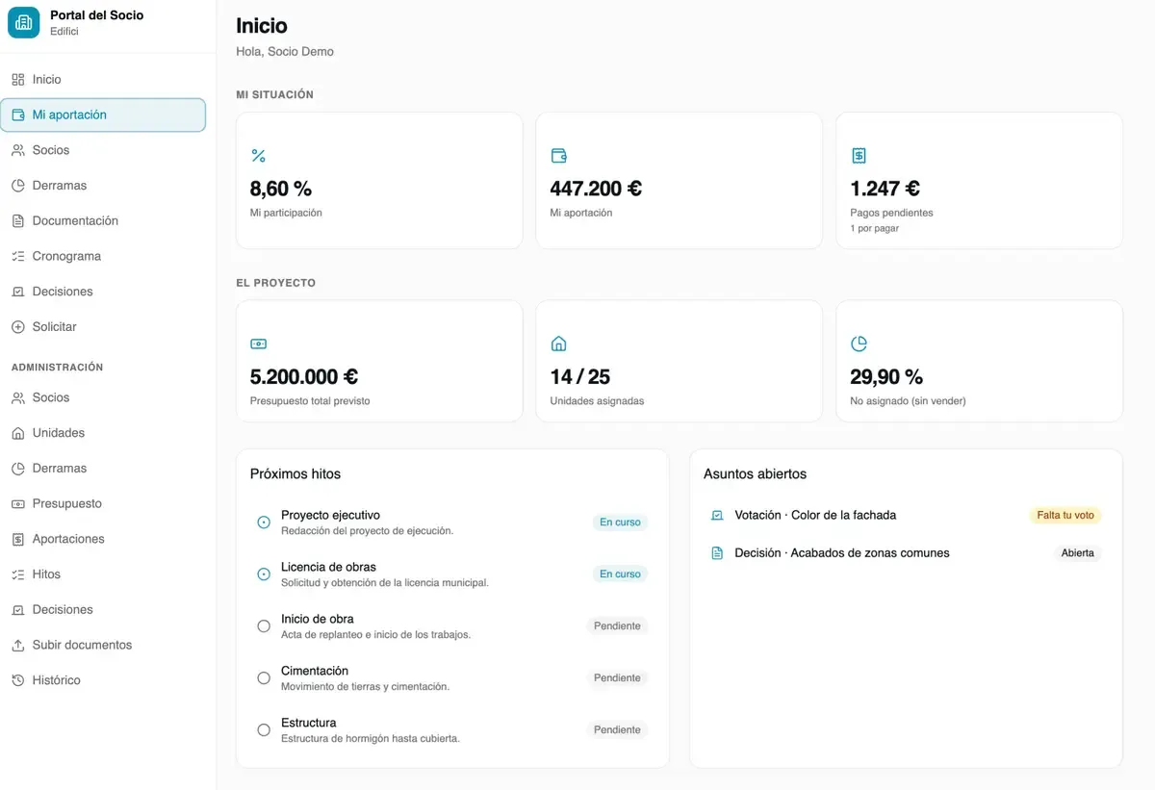
Task: Open Histórico in the sidebar
Action: coord(103,680)
